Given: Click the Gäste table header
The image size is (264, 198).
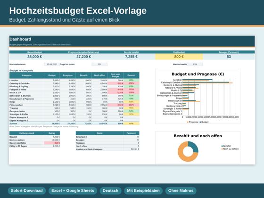Looking at the screenshot, I should coord(99,133).
